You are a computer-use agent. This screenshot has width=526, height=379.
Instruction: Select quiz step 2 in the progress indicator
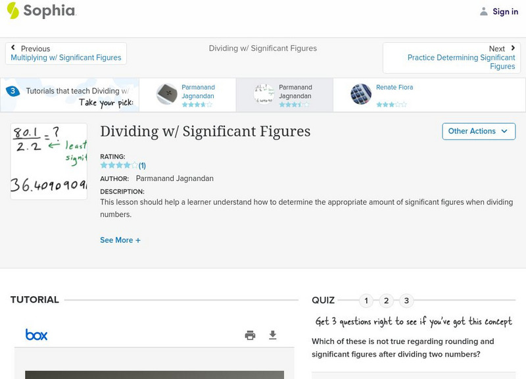coord(387,300)
